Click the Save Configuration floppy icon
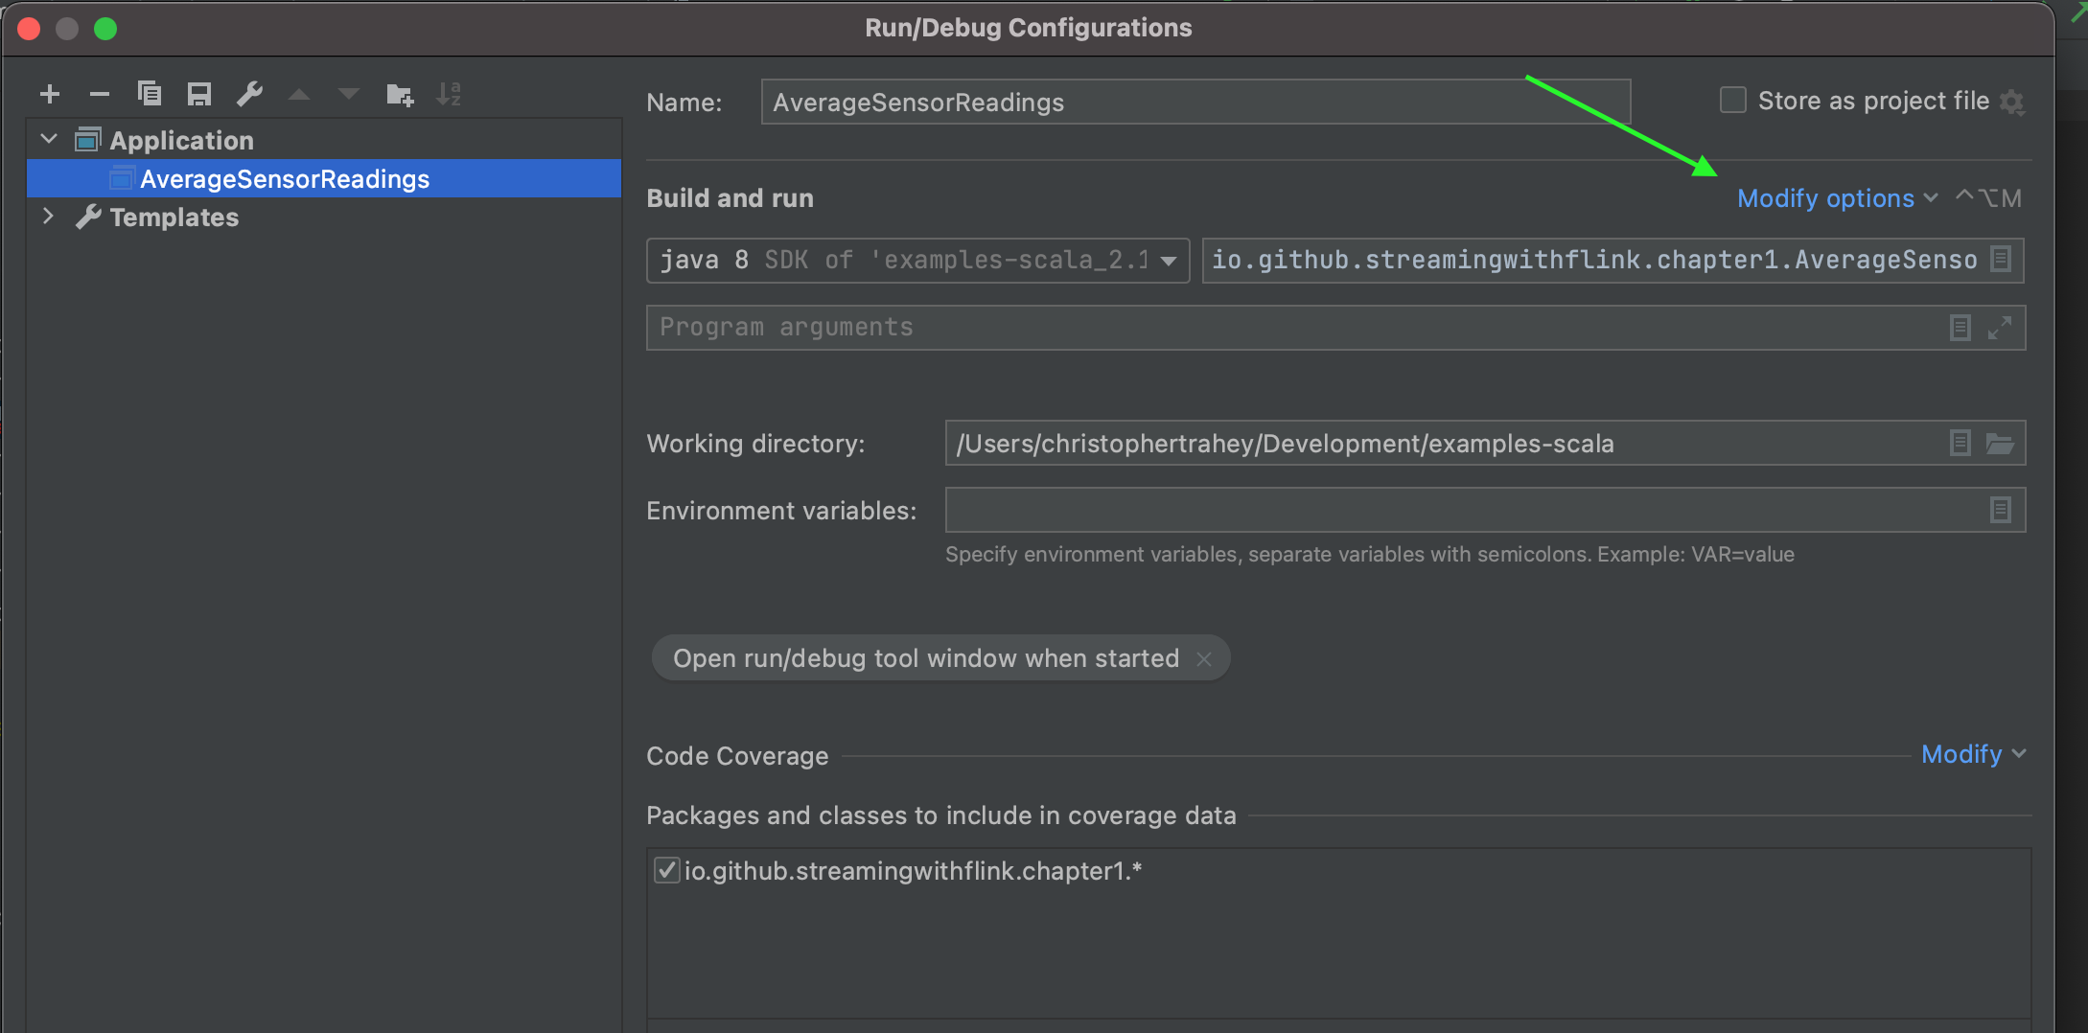The height and width of the screenshot is (1033, 2088). click(x=199, y=94)
